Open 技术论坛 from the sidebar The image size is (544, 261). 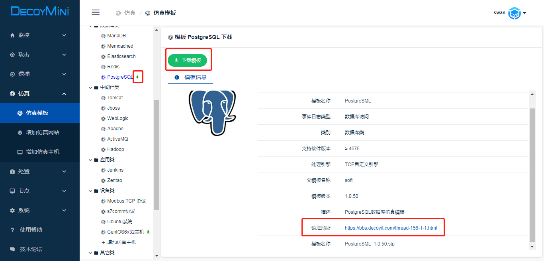tap(31, 249)
